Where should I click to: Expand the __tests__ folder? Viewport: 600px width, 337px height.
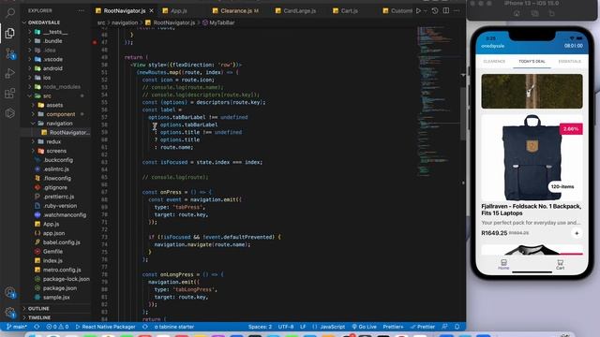(55, 32)
